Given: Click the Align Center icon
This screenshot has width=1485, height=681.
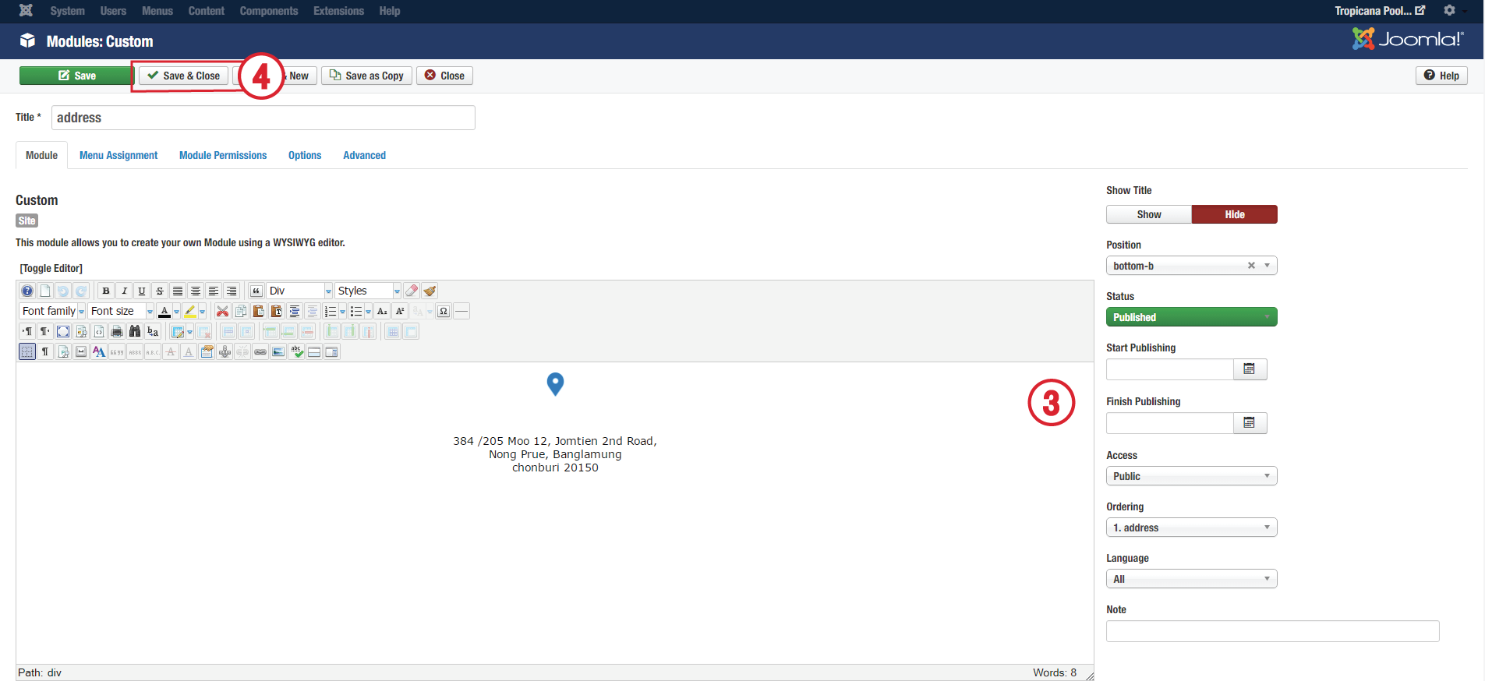Looking at the screenshot, I should pos(196,291).
